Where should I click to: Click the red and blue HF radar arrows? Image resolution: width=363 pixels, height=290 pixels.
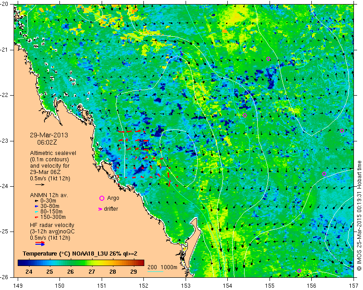(x=40, y=243)
